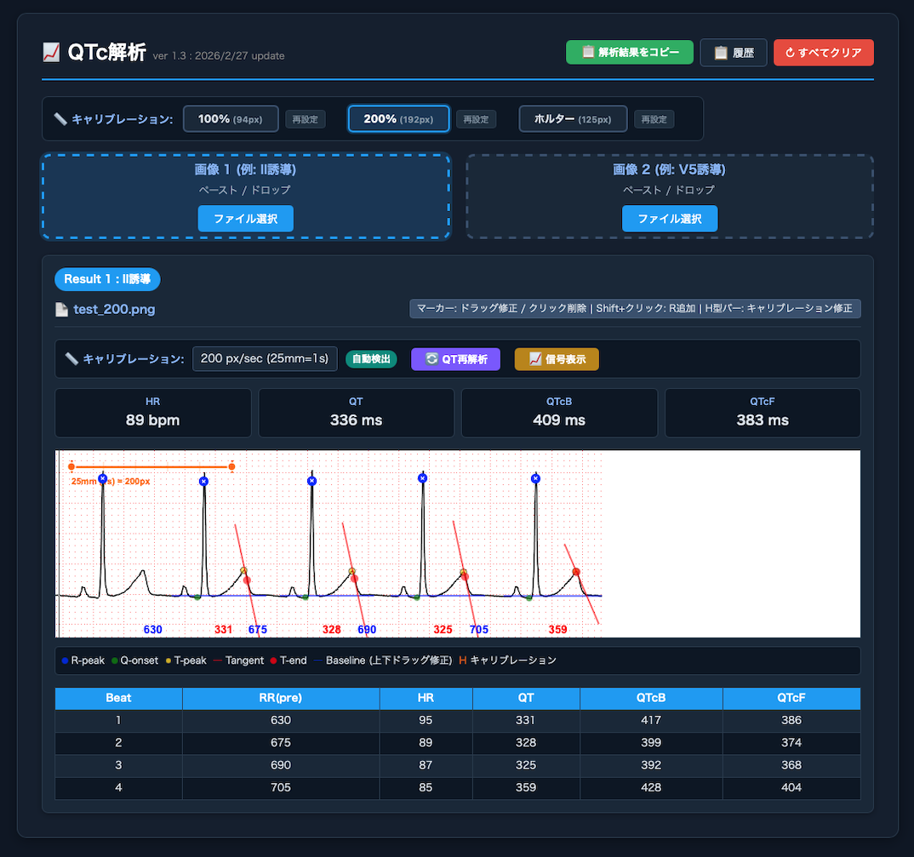Click 再設定 next to the ホルター preset

(654, 119)
